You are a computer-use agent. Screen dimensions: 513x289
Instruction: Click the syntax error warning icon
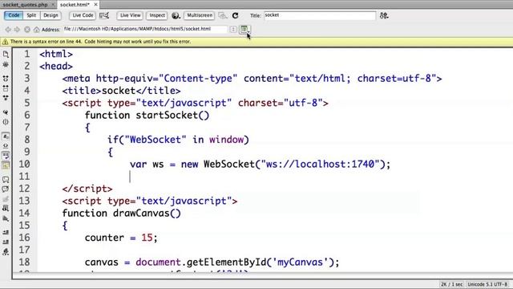(6, 42)
